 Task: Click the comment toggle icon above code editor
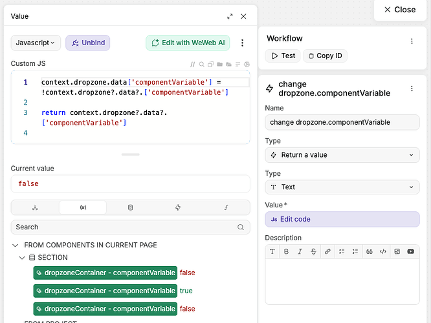tap(193, 64)
